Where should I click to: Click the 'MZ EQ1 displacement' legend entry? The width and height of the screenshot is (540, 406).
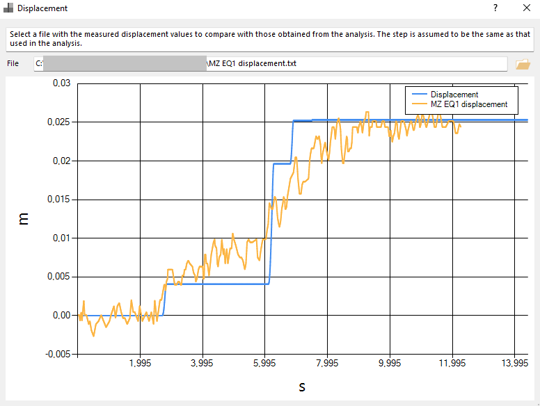coord(469,104)
